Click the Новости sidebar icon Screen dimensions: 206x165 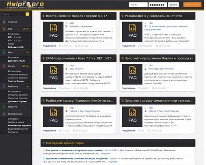coord(4,107)
